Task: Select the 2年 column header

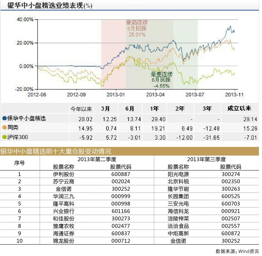Action: point(180,109)
